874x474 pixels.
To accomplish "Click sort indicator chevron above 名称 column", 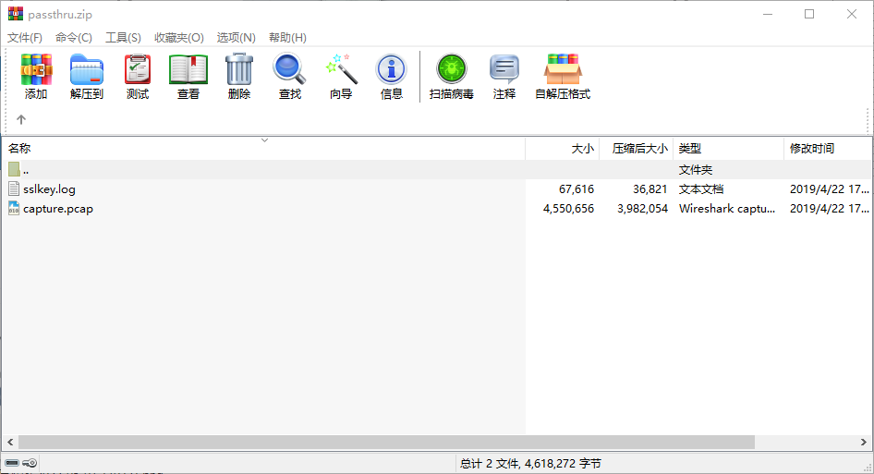I will (x=265, y=140).
